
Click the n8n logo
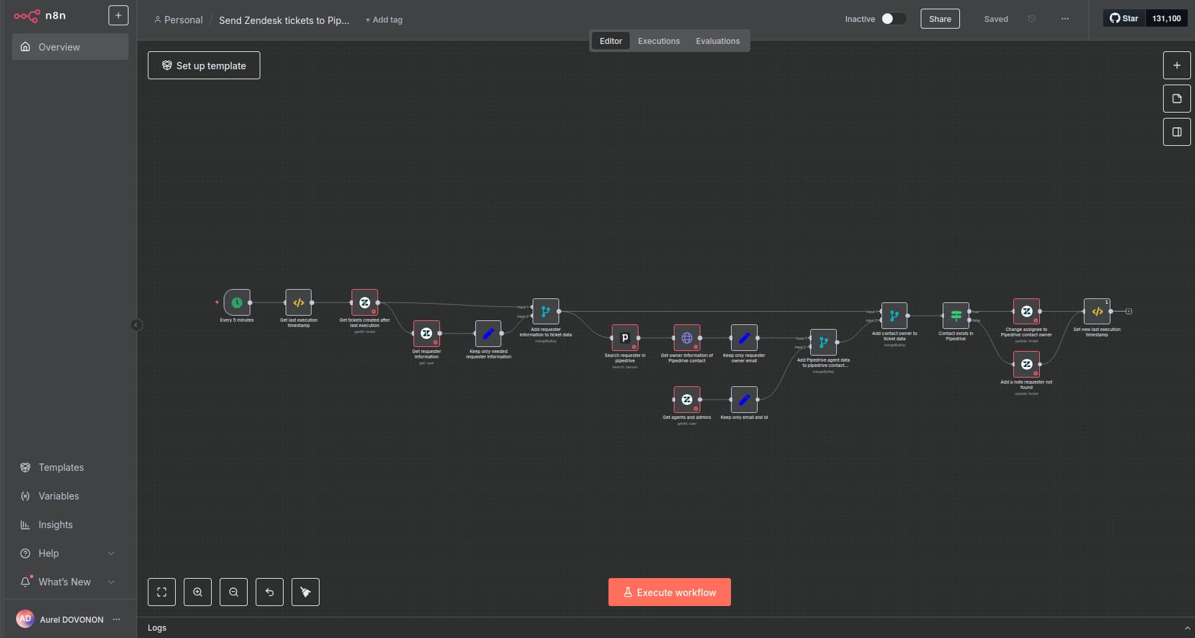tap(39, 15)
